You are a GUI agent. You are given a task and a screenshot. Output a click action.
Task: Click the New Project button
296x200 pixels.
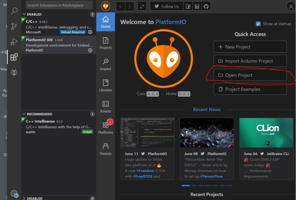[250, 47]
